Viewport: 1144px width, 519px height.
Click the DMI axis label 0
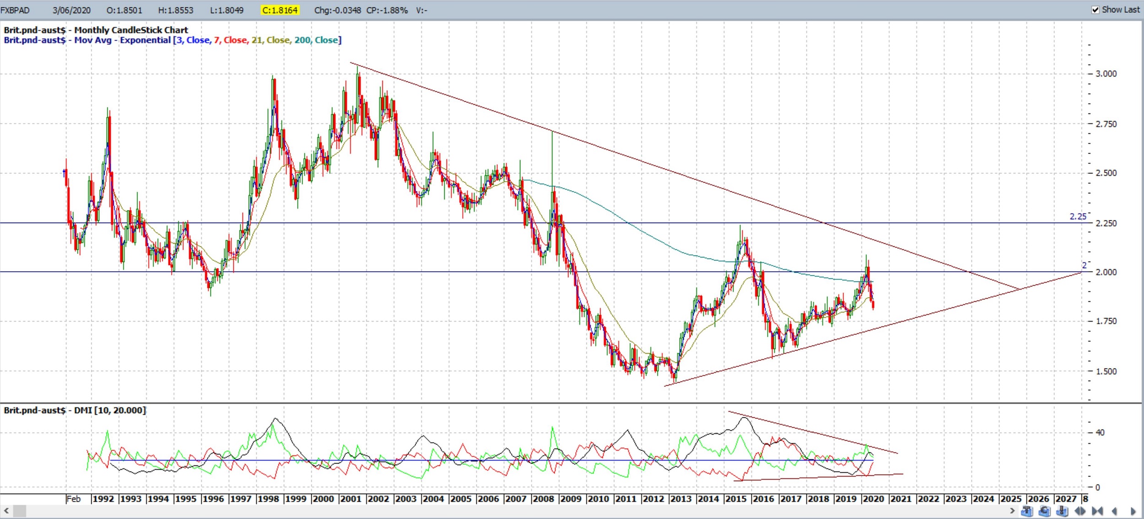tap(1097, 487)
